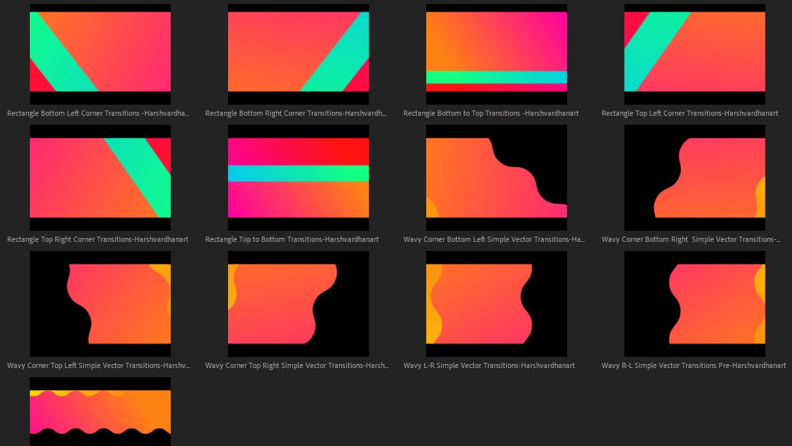Select the Wavy Corner Bottom Left transition thumbnail
Viewport: 792px width, 446px height.
tap(496, 177)
